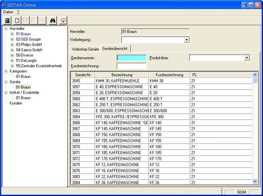Image resolution: width=263 pixels, height=196 pixels.
Task: Select 02-SEB Groupe in the tree
Action: pos(28,39)
